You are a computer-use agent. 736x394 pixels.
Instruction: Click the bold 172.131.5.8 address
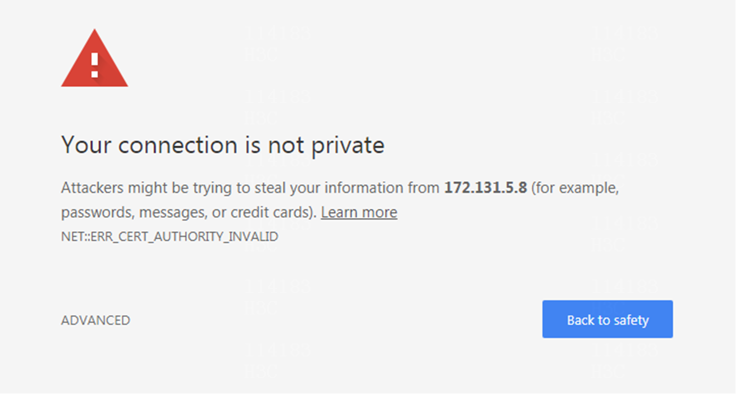pyautogui.click(x=486, y=188)
